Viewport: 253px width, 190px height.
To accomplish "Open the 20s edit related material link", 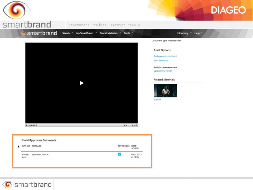I will coord(157,99).
